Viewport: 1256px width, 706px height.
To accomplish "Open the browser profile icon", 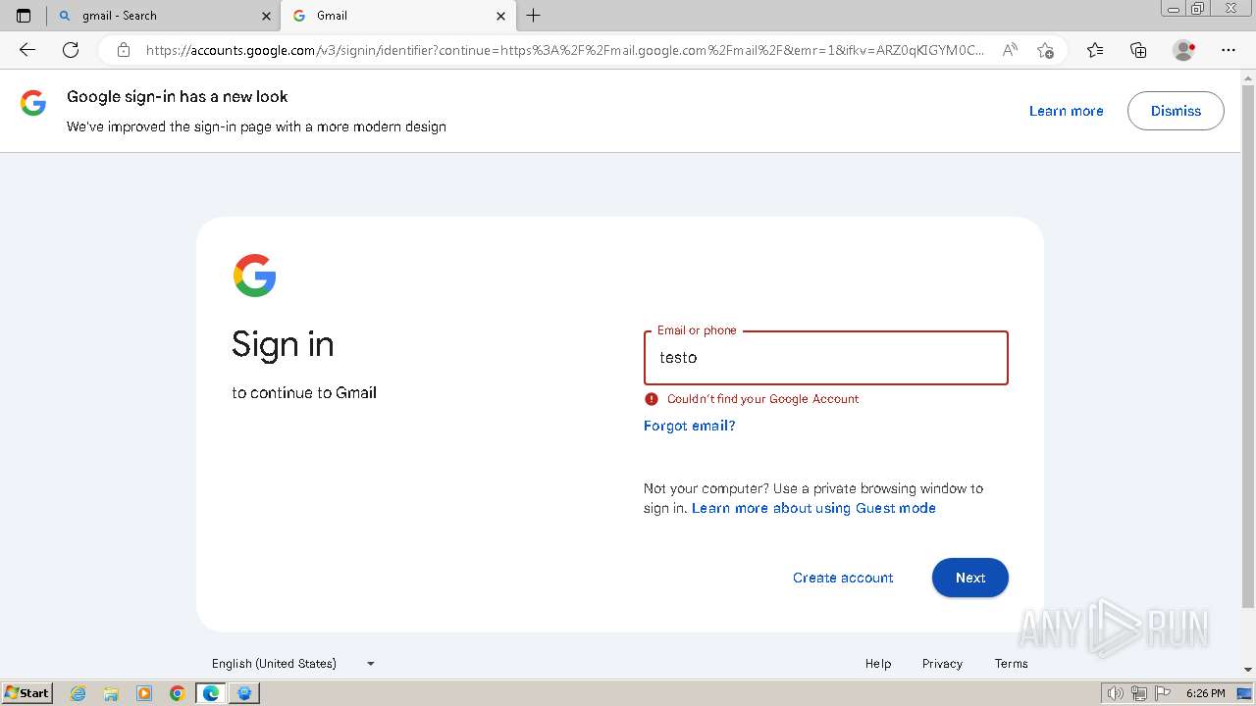I will (1183, 50).
